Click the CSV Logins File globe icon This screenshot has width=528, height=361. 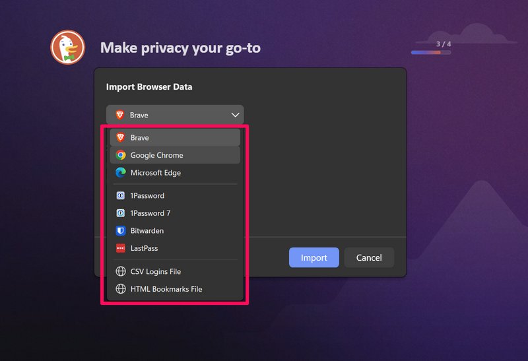pyautogui.click(x=121, y=271)
